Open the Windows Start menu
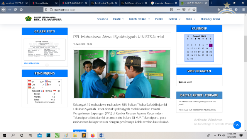 4,136
